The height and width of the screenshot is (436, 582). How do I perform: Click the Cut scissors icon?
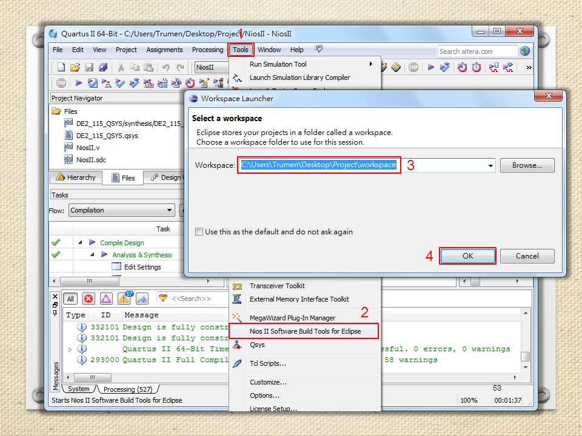pos(121,67)
